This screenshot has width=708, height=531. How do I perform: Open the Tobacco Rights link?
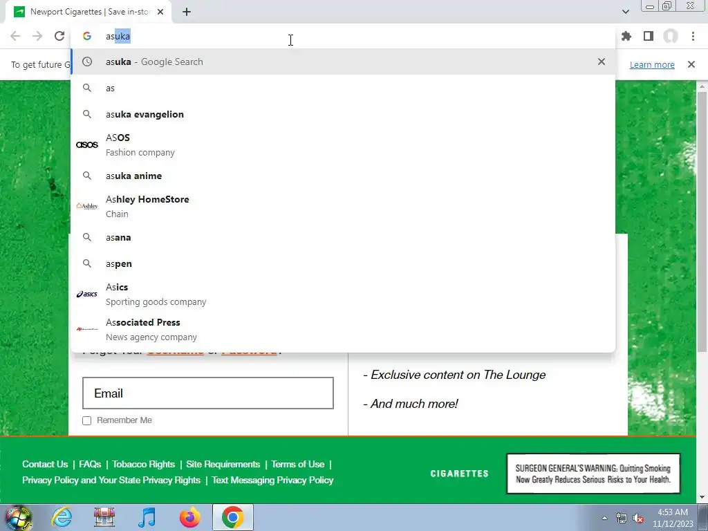[144, 464]
